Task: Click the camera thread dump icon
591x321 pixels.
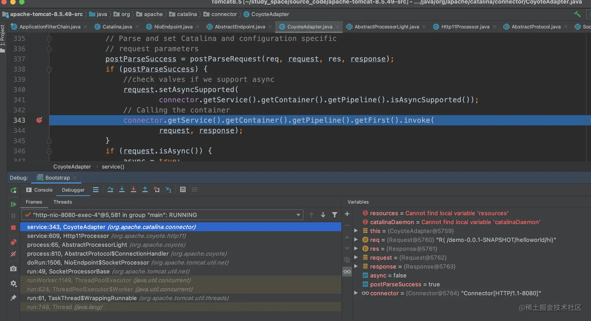Action: (13, 269)
